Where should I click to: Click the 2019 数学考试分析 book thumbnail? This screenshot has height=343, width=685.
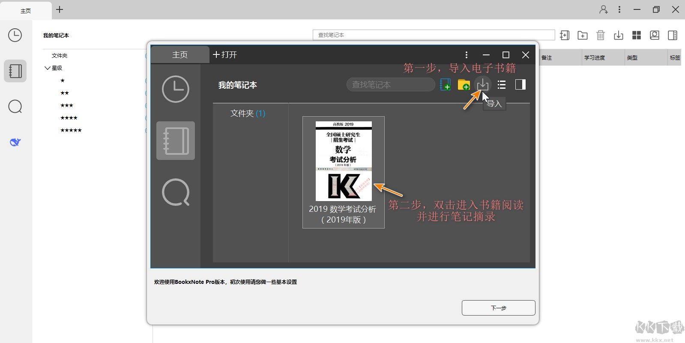coord(344,172)
